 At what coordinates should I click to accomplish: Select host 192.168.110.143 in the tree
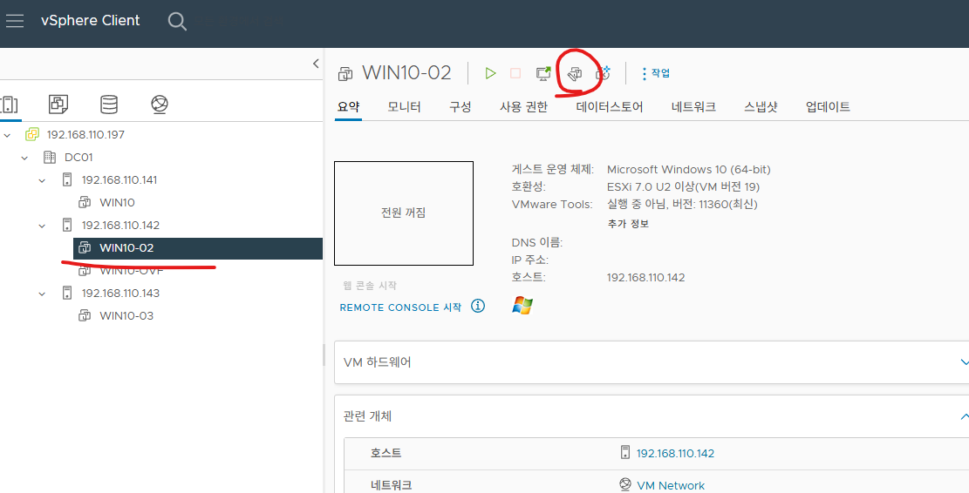[x=120, y=293]
